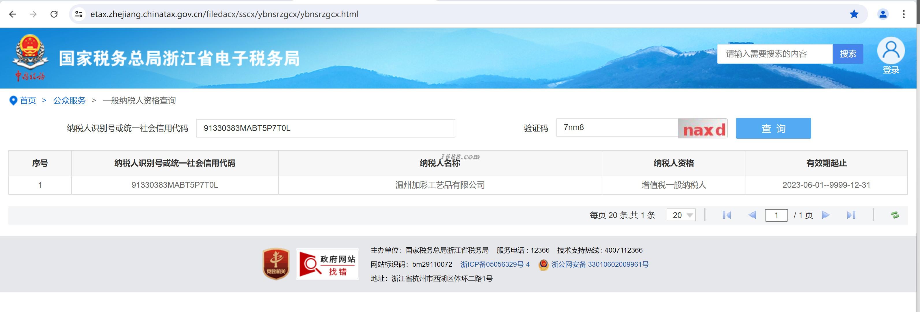Click the 查询 button
Image resolution: width=920 pixels, height=312 pixels.
tap(773, 128)
